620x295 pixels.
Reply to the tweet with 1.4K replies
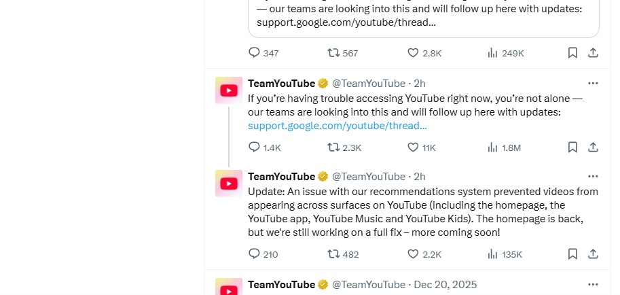point(255,147)
